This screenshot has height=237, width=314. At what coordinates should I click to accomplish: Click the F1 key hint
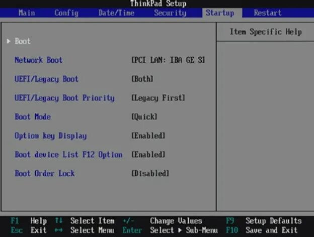coord(15,221)
